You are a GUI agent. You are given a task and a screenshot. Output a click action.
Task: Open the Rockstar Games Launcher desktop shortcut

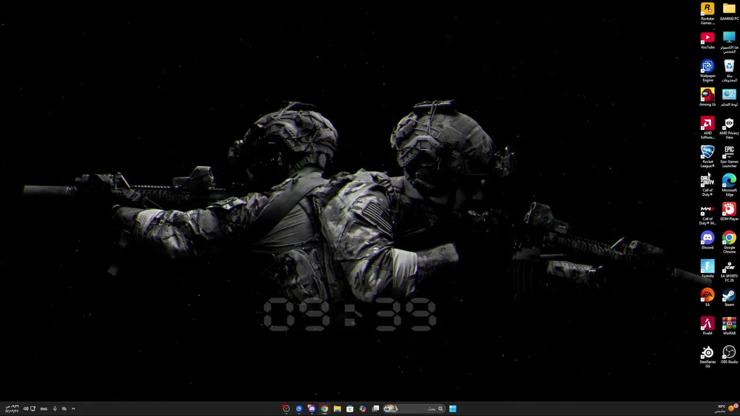708,14
